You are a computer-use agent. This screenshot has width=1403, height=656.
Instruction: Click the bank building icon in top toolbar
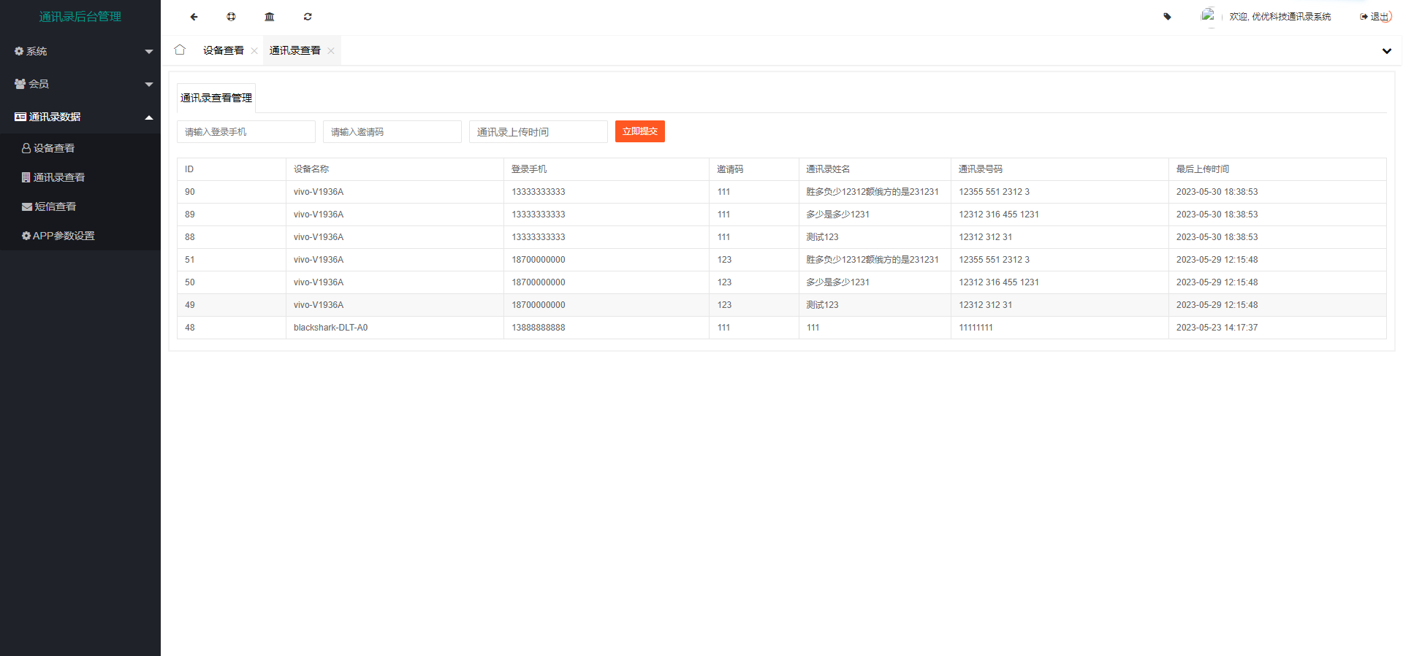click(270, 17)
